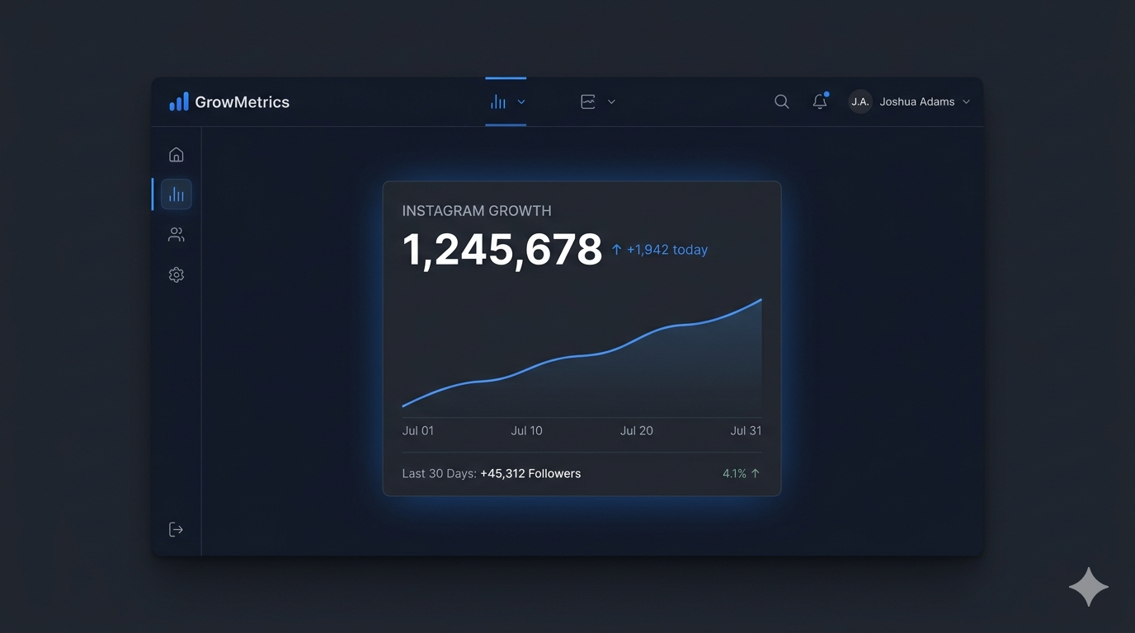The image size is (1135, 633).
Task: Open the Joshua Adams account dropdown
Action: (916, 101)
